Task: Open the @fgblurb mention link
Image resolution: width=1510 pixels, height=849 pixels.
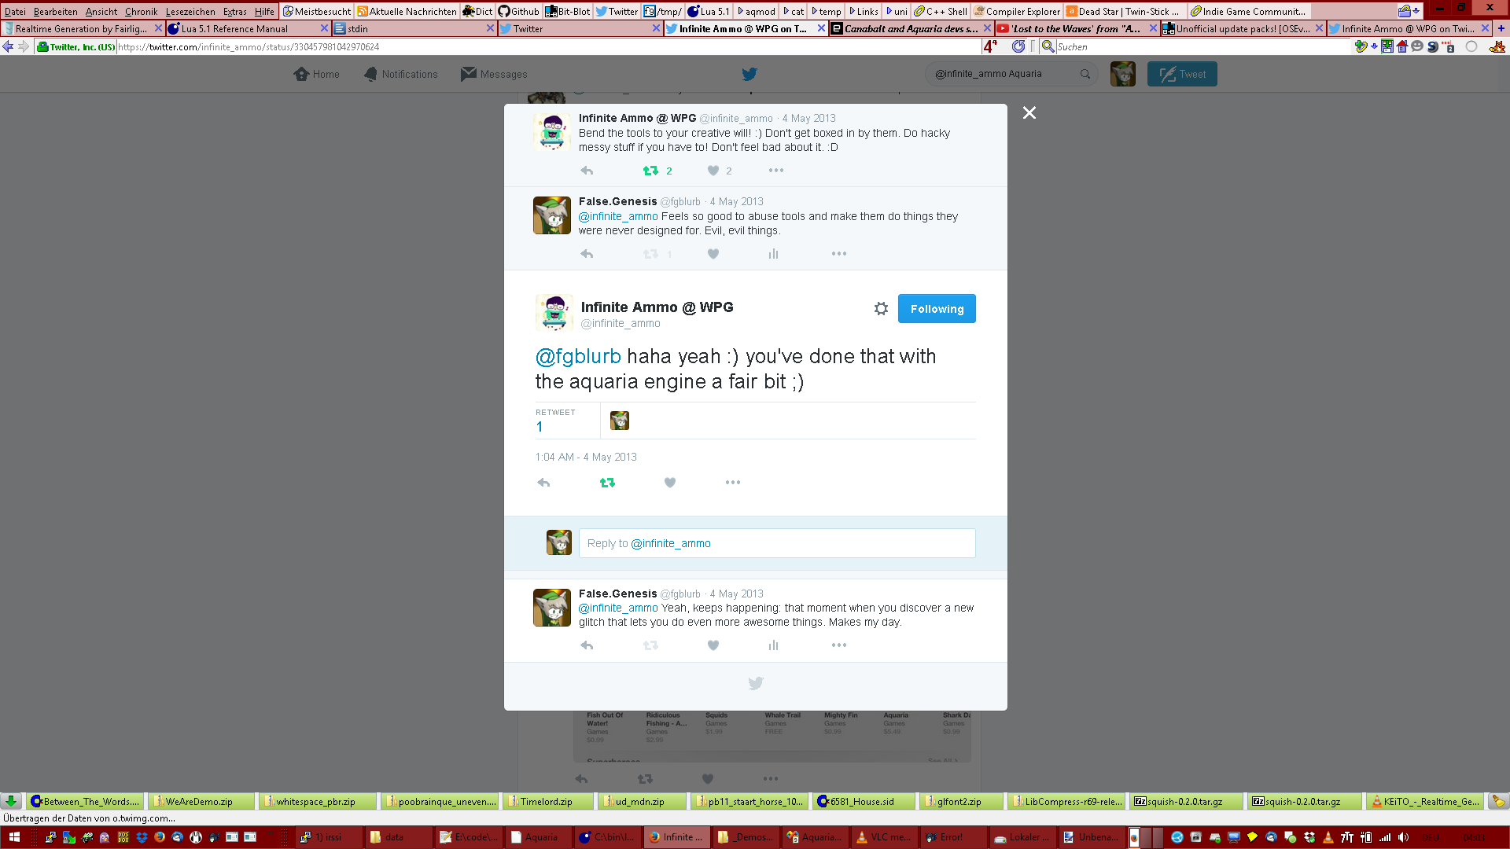Action: coord(578,356)
